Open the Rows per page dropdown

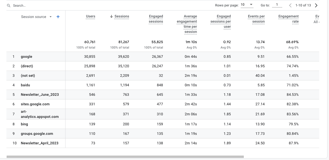pyautogui.click(x=247, y=5)
